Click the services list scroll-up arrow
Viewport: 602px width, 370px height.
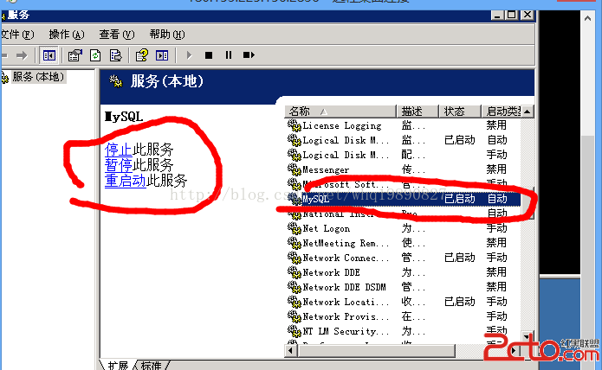pos(528,112)
